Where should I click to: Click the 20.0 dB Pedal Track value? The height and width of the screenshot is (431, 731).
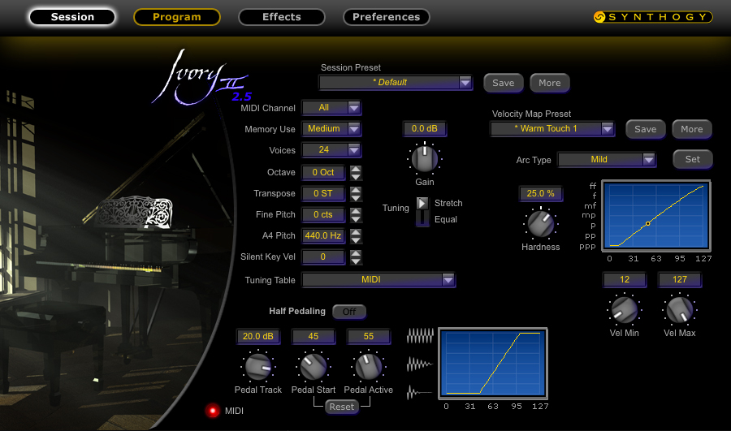258,336
